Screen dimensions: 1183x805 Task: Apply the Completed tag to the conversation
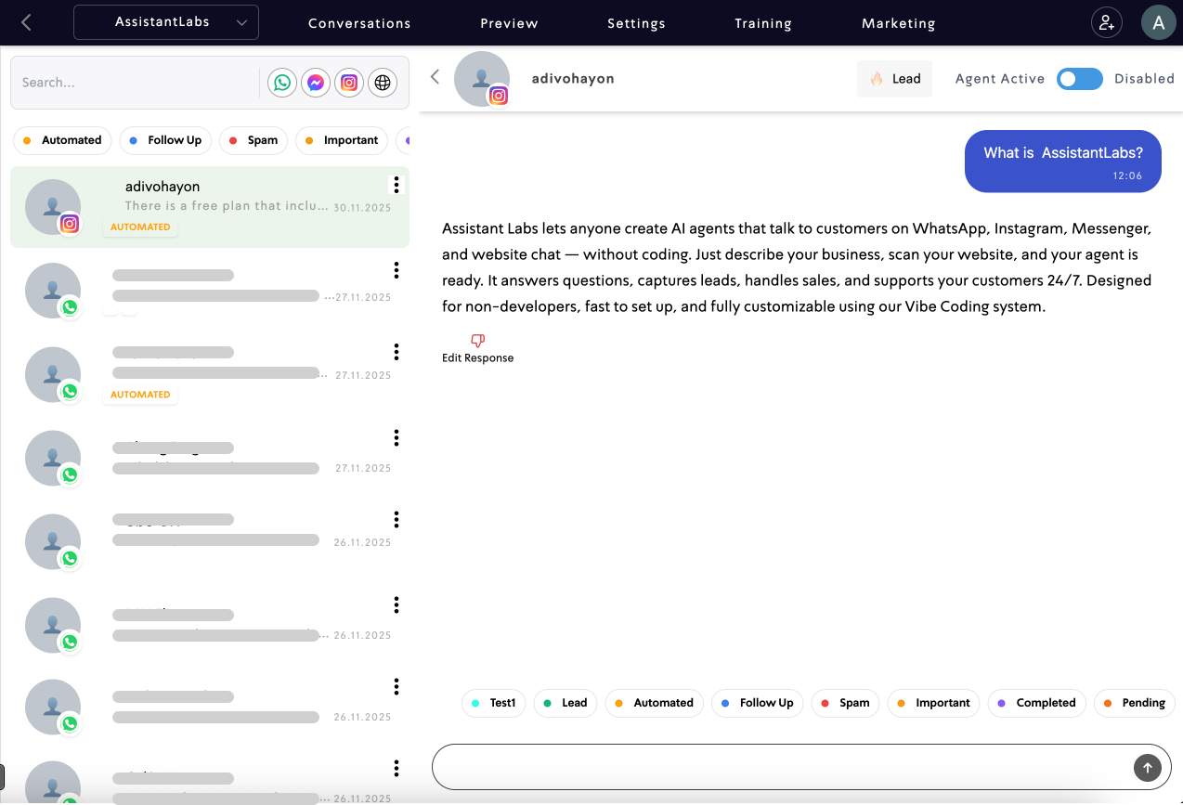coord(1036,703)
